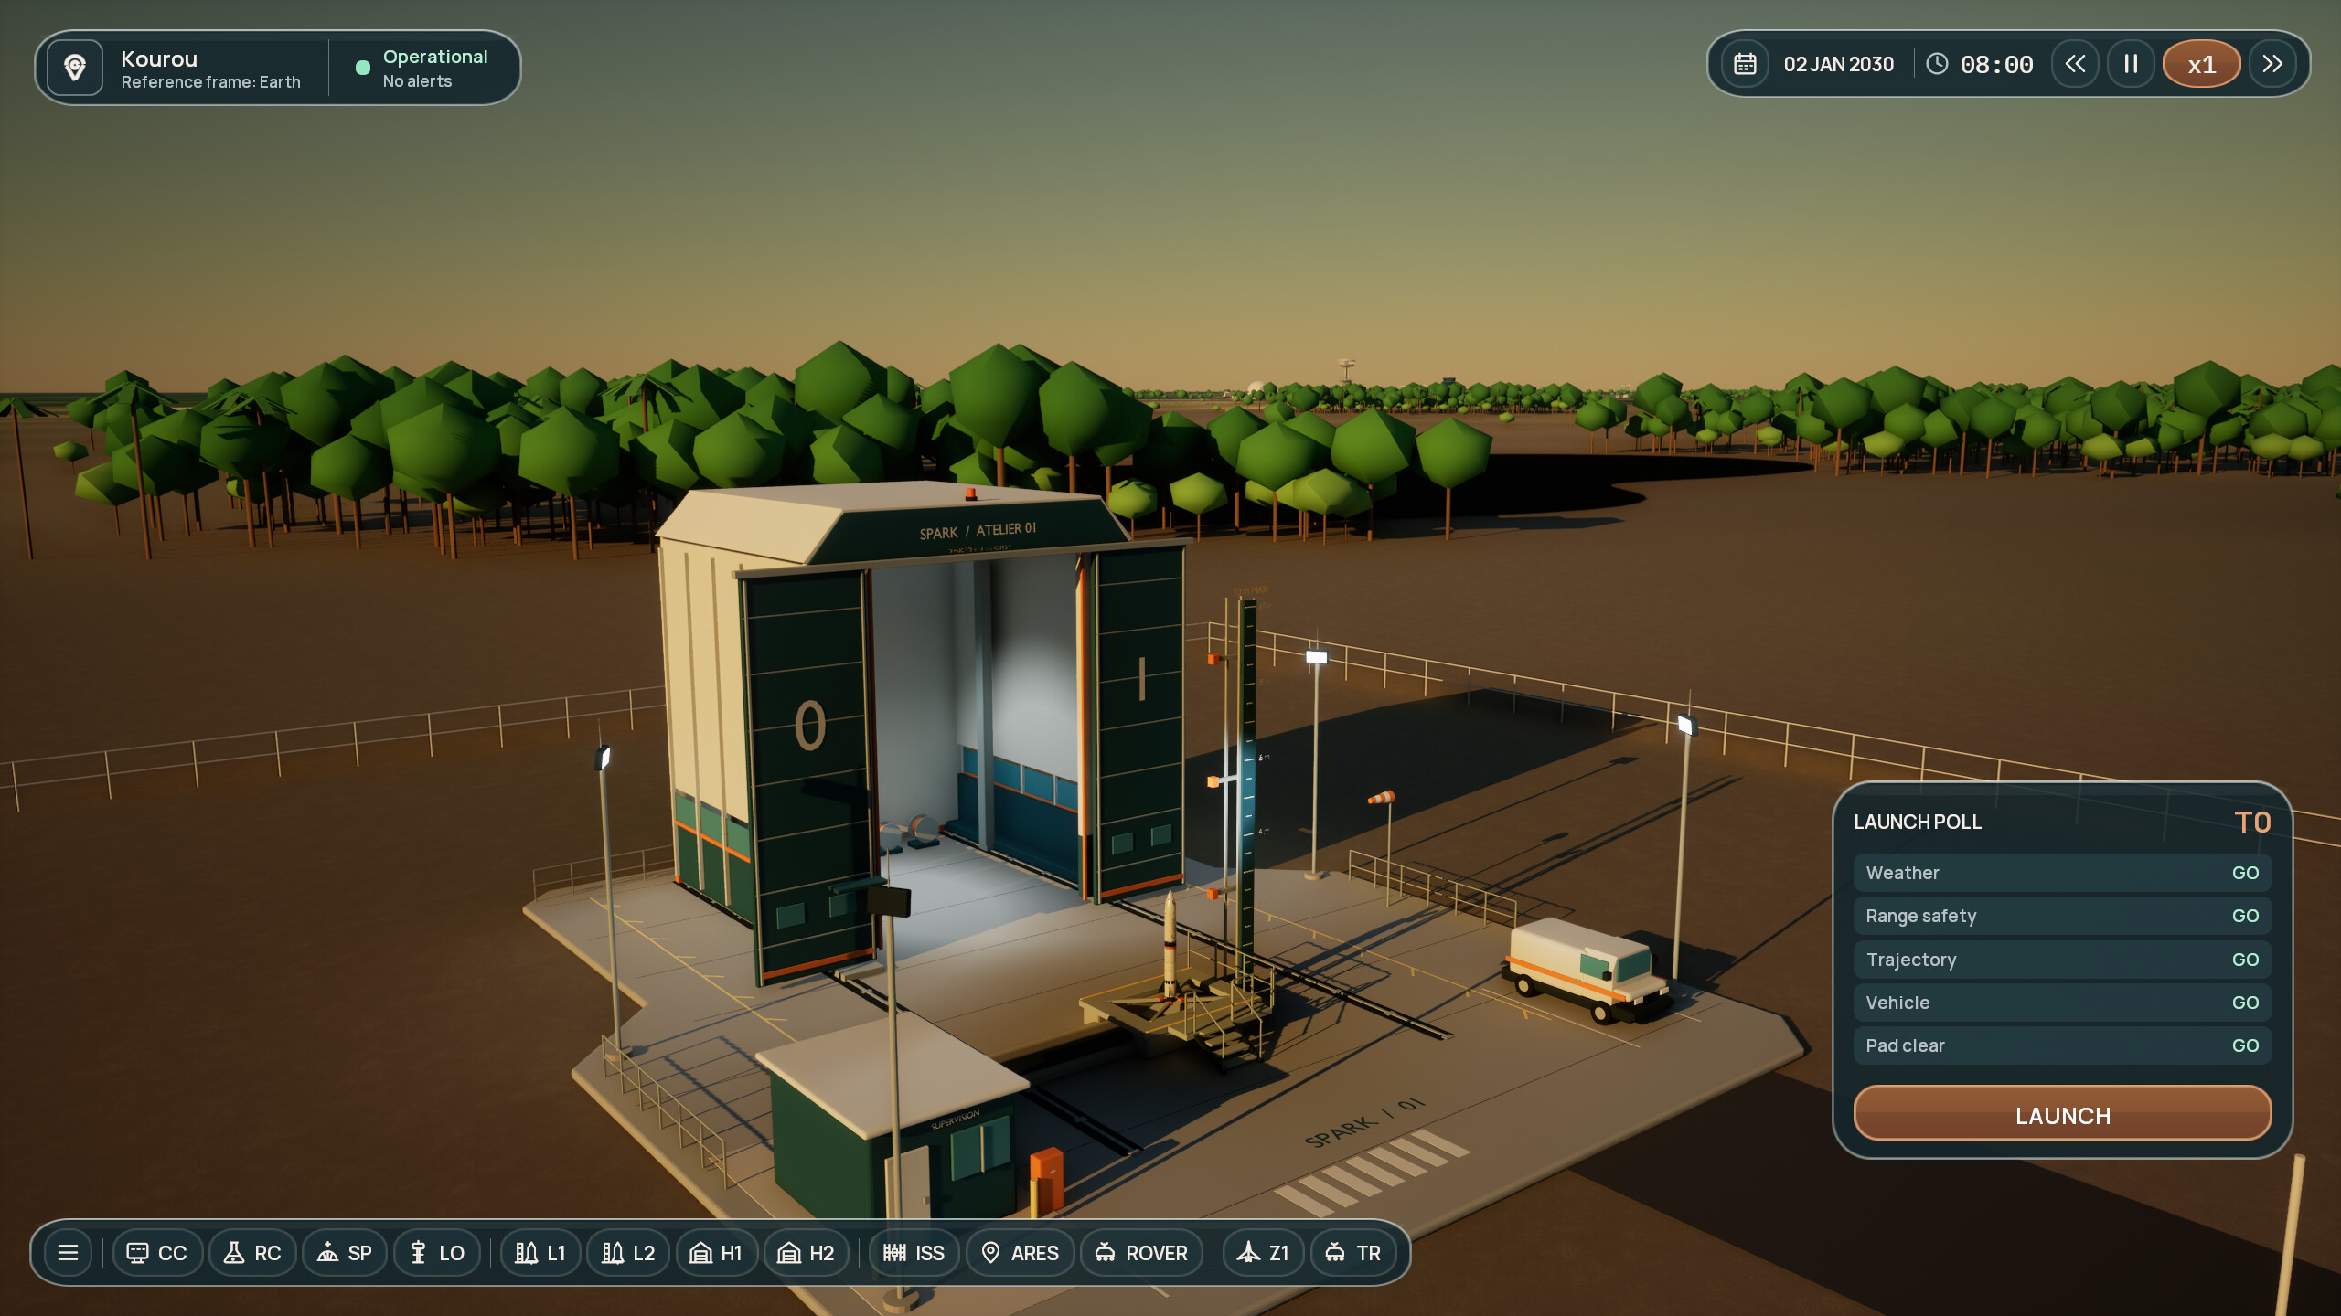Click the clock time icon
The image size is (2341, 1316).
pos(1937,64)
